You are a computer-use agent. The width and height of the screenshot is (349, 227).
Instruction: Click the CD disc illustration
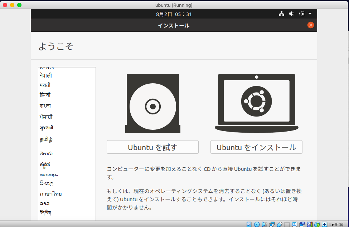pos(153,103)
